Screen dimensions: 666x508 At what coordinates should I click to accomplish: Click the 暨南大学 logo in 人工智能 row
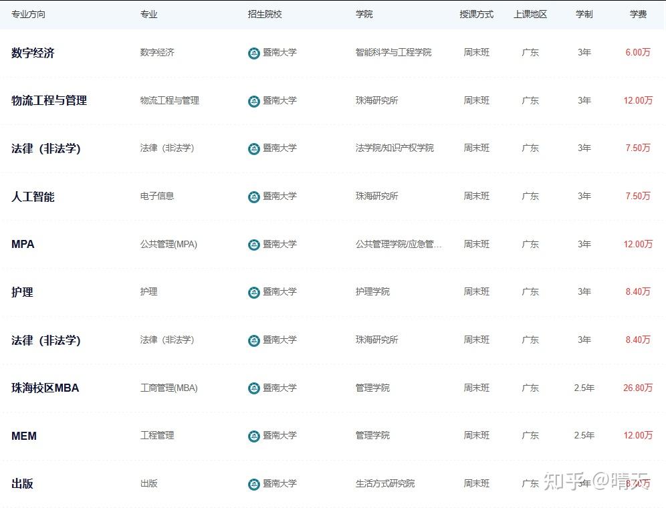click(x=253, y=197)
